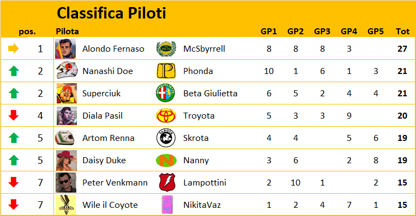Click the yellow right arrow beside position 1
Viewport: 416px width, 216px height.
(13, 48)
